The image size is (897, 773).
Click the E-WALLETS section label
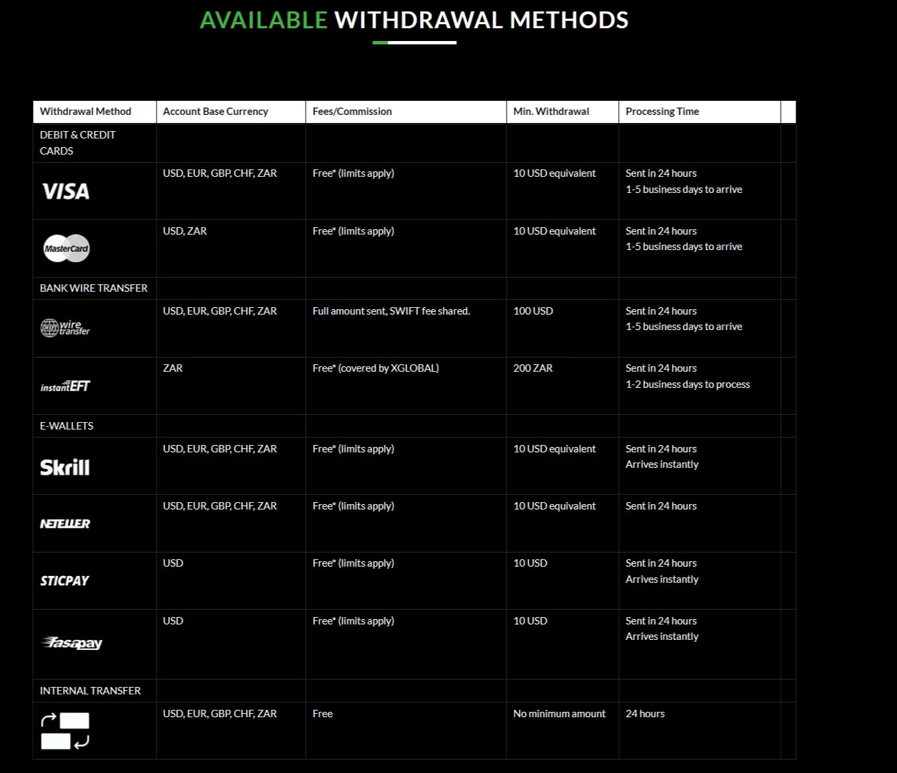click(67, 425)
